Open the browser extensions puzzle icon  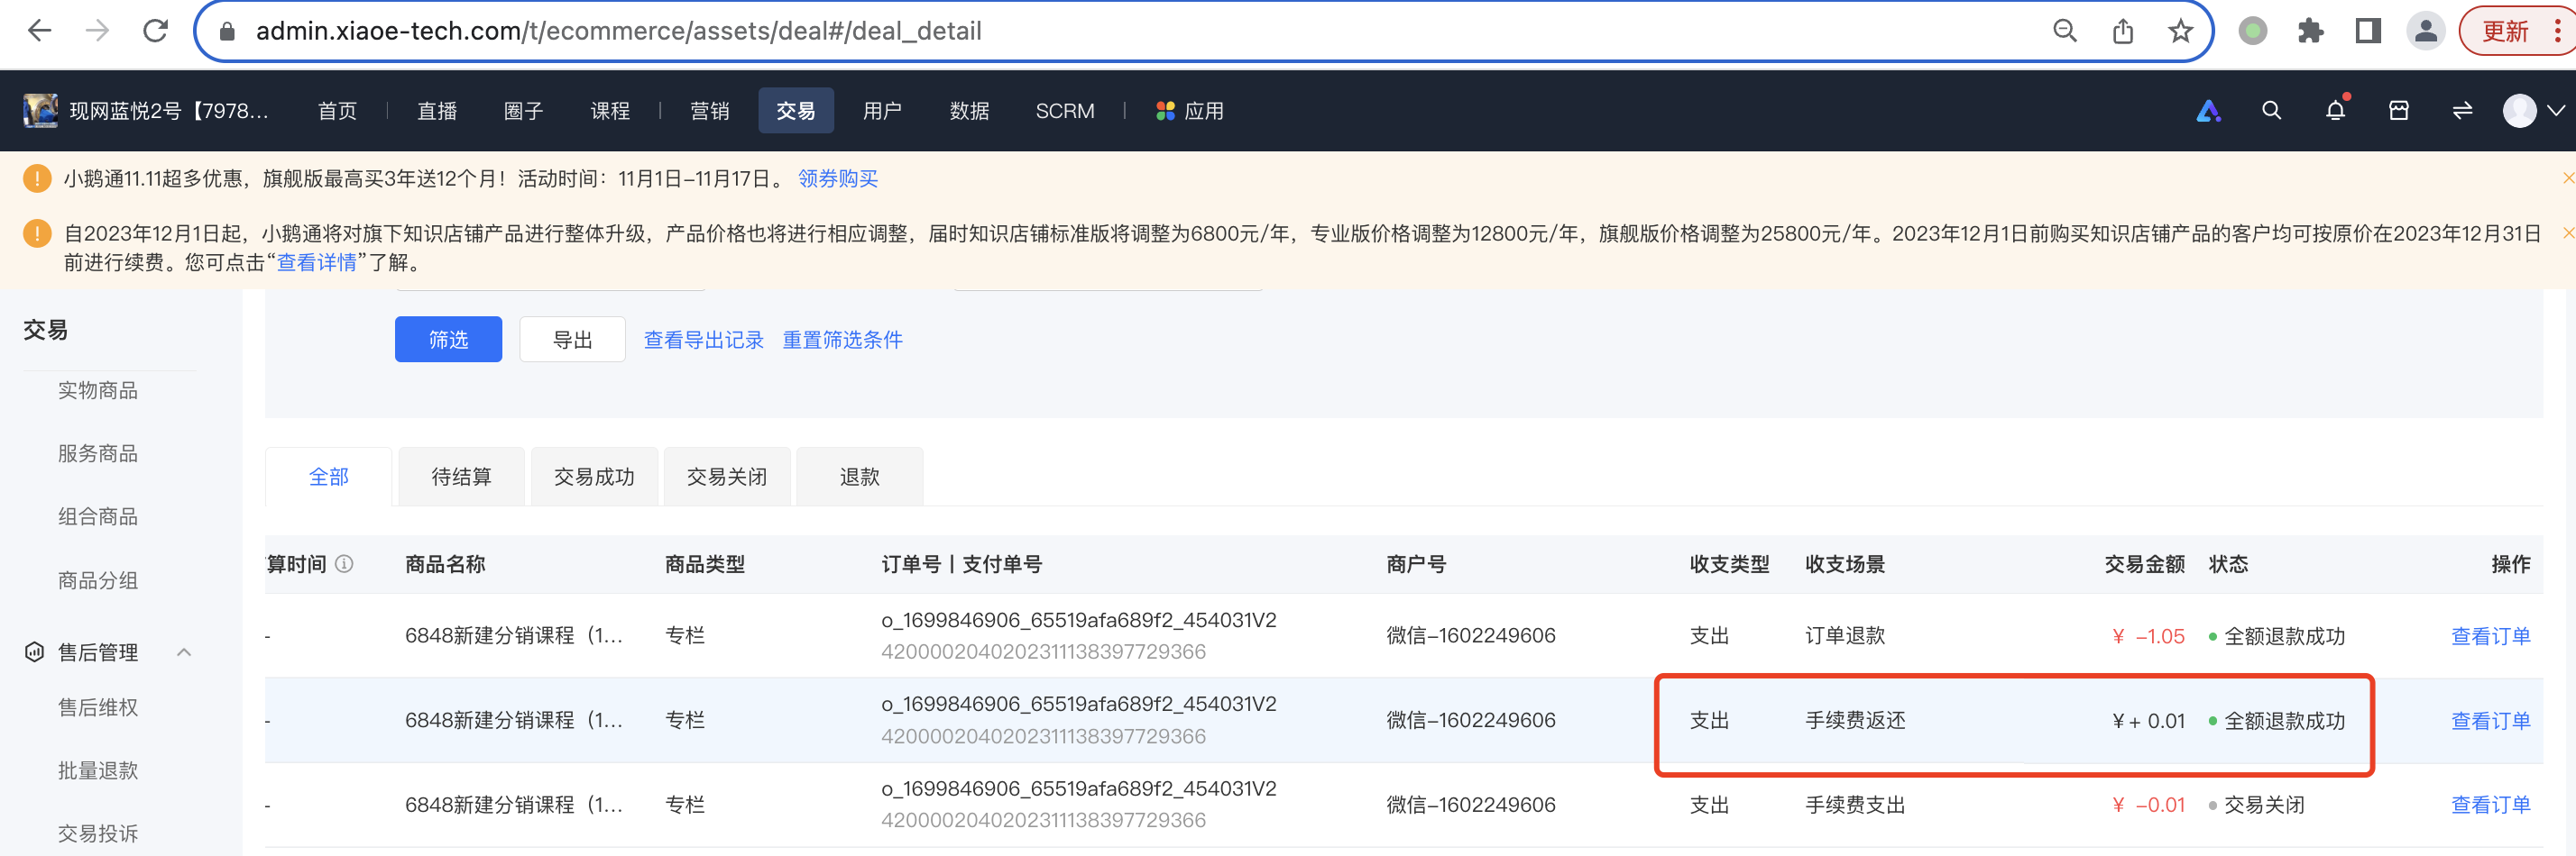[2310, 31]
